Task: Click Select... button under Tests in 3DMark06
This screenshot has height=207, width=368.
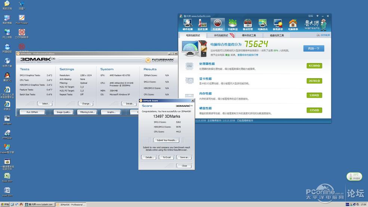Action: [46, 103]
